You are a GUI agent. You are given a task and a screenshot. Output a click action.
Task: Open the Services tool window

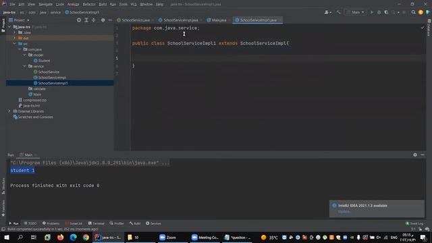click(153, 223)
